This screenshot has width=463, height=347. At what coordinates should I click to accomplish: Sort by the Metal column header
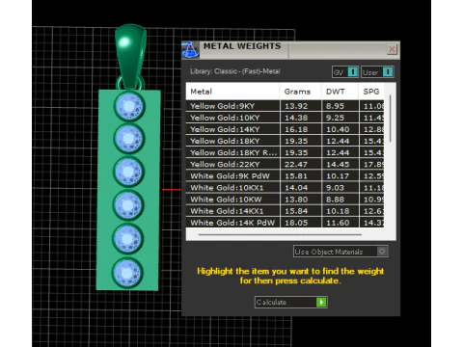(x=232, y=92)
